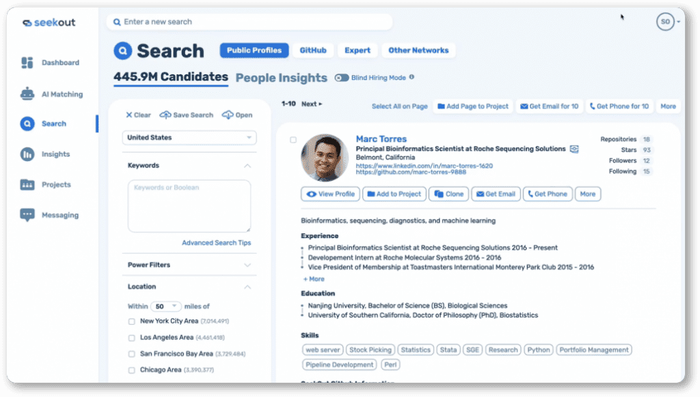Image resolution: width=700 pixels, height=397 pixels.
Task: Switch to the GitHub tab
Action: (x=313, y=50)
